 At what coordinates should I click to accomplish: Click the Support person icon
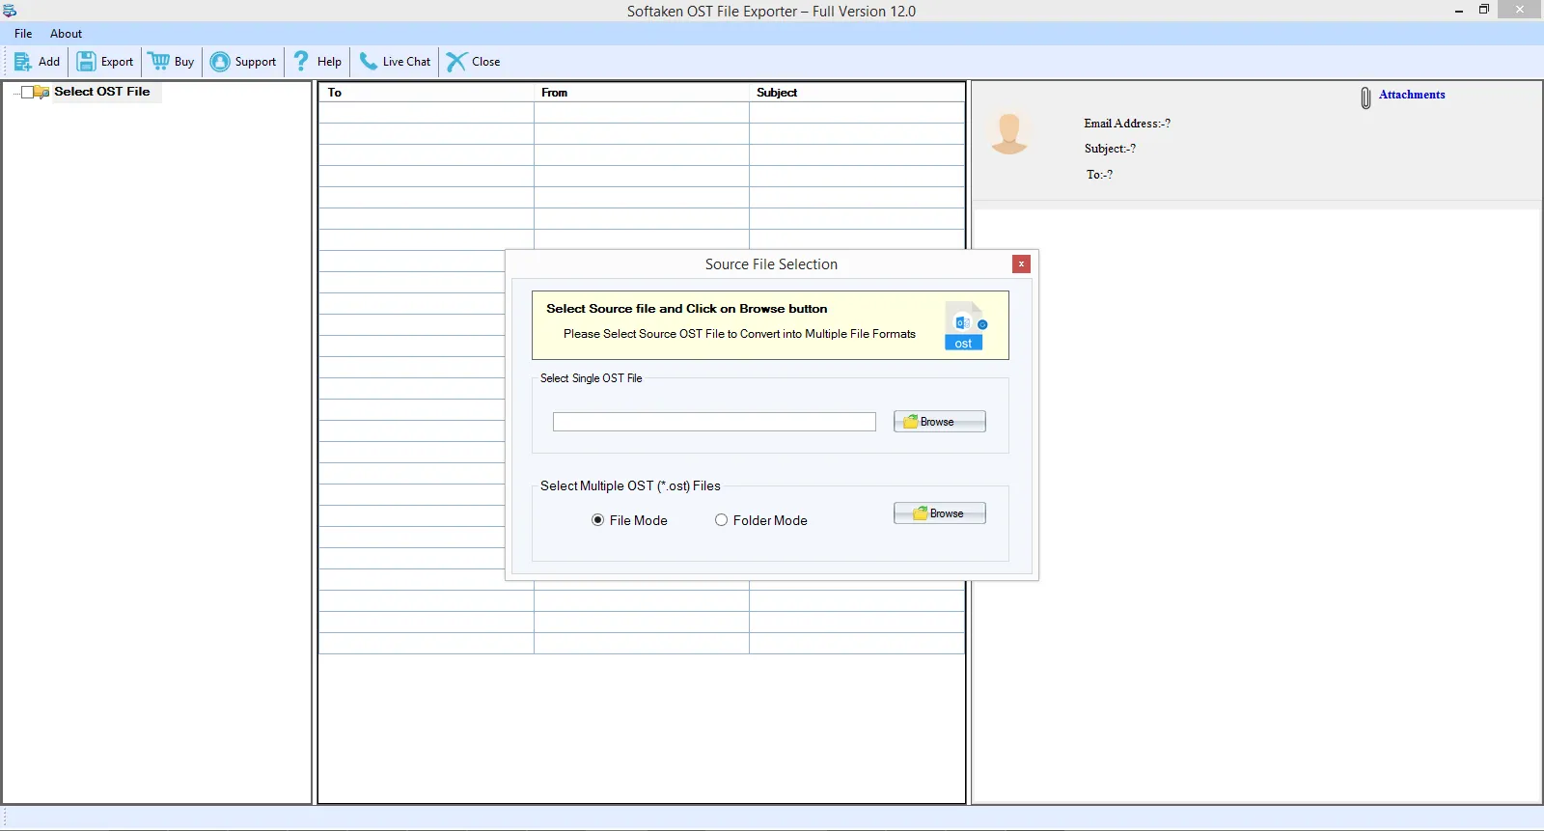click(220, 62)
